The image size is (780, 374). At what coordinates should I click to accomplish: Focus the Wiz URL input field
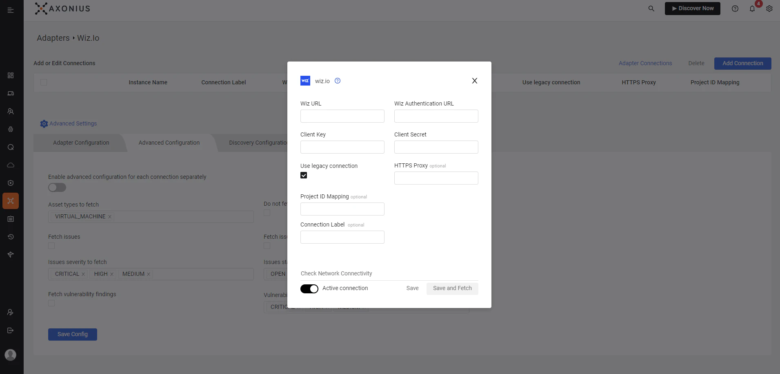click(342, 116)
